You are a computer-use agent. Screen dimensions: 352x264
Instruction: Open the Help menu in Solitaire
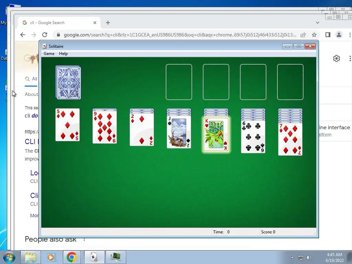63,54
